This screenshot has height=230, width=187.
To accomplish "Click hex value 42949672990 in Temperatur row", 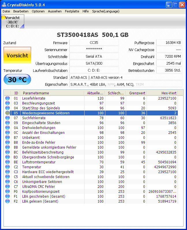I will coord(165,167).
